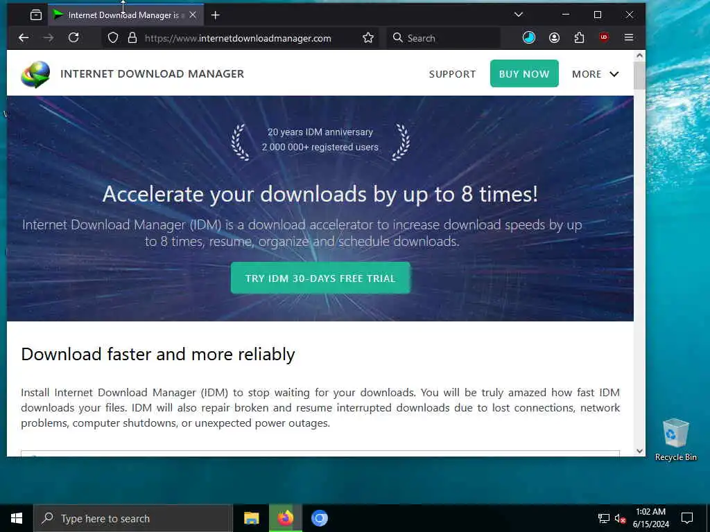
Task: Click page scrollbar down arrow
Action: coord(639,451)
